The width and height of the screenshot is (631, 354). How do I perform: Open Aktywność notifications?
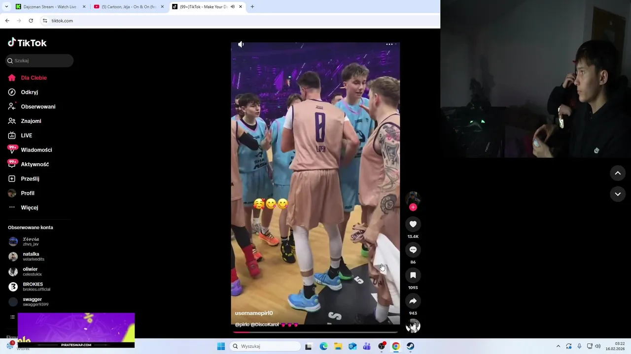(x=29, y=164)
